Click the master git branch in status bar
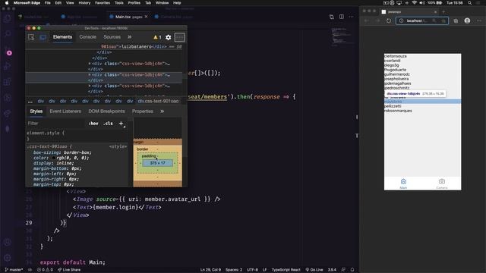Viewport: 486px width, 273px height. click(x=14, y=270)
